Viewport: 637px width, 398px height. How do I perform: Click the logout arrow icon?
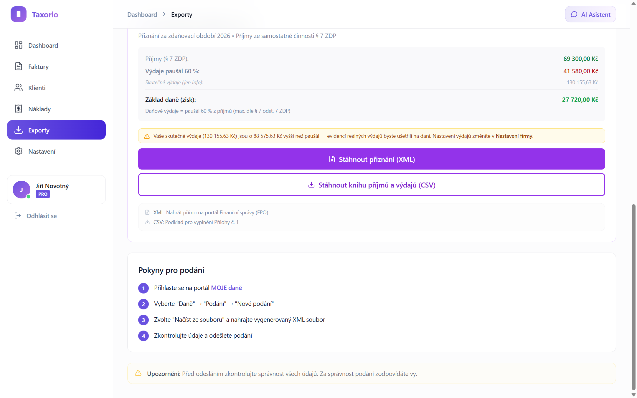pos(18,215)
